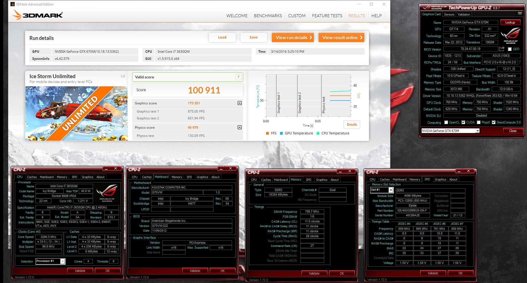Click the Bus Interface question mark in GPU-Z
This screenshot has width=527, height=283.
pyautogui.click(x=520, y=62)
